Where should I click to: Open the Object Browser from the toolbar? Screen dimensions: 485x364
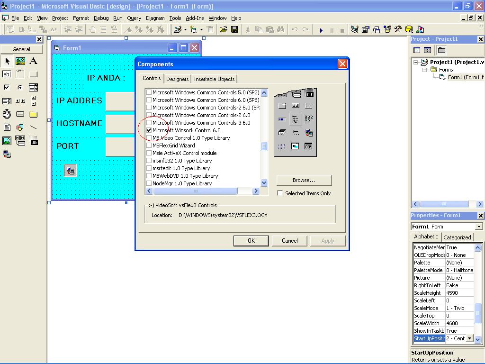click(x=387, y=29)
